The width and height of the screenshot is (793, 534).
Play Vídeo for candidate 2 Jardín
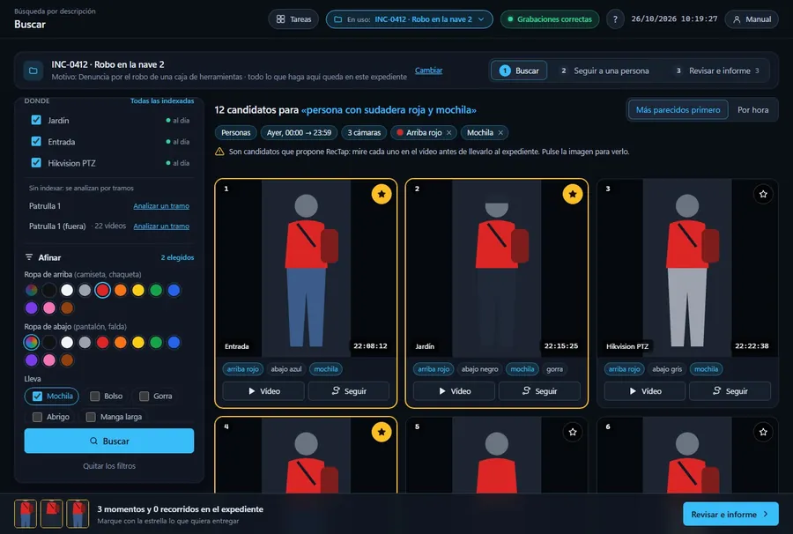(x=454, y=391)
